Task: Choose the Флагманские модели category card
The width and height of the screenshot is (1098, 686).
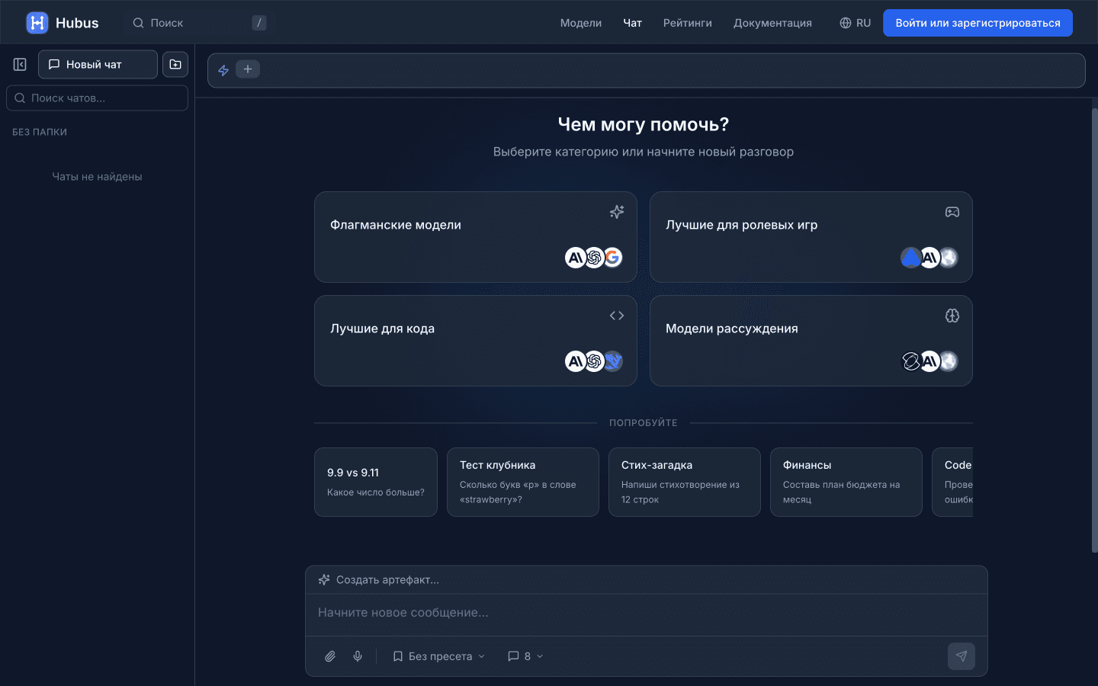Action: point(476,237)
